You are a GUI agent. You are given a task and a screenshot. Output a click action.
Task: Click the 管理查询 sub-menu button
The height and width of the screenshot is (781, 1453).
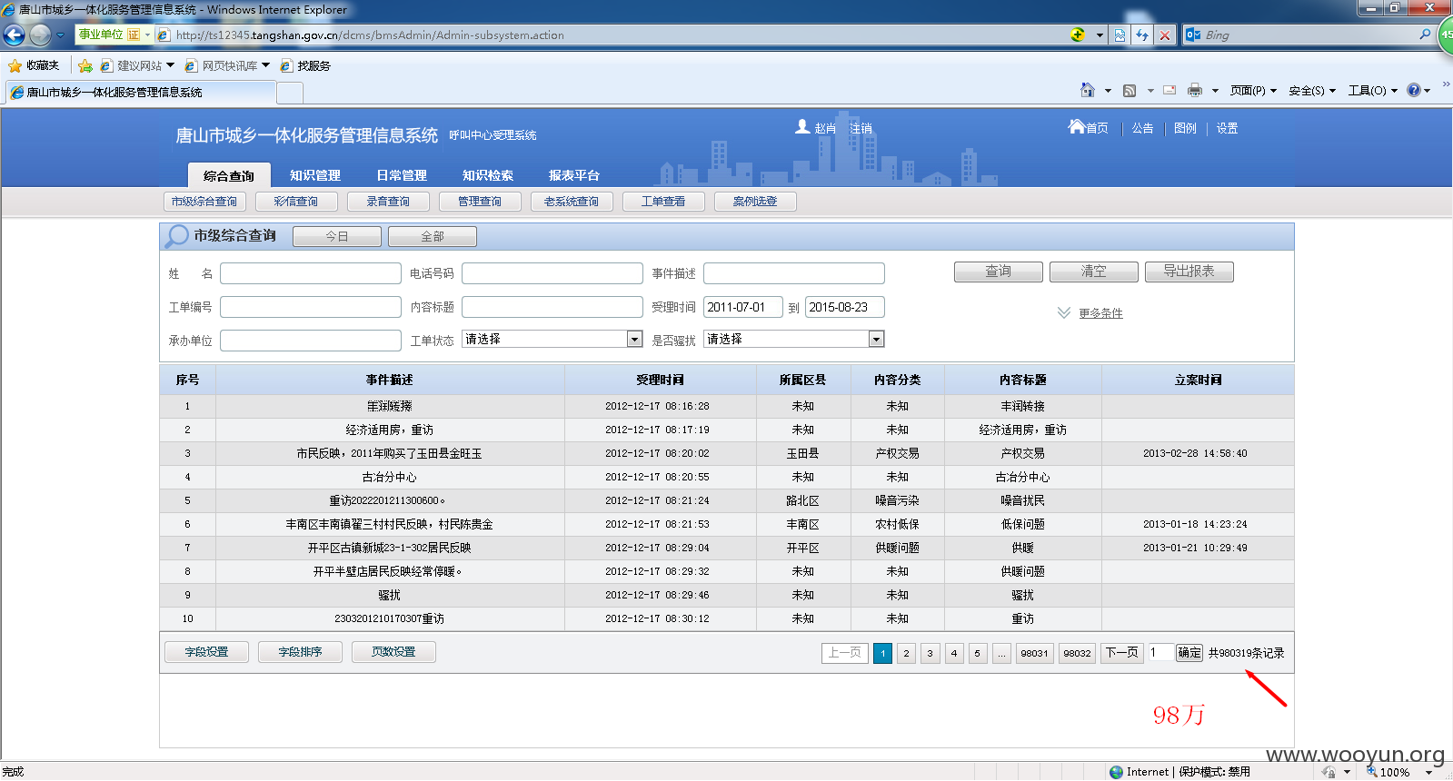480,202
